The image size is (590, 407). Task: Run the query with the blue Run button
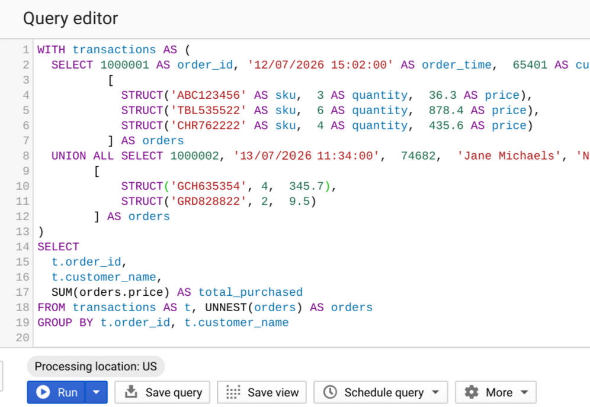tap(56, 392)
